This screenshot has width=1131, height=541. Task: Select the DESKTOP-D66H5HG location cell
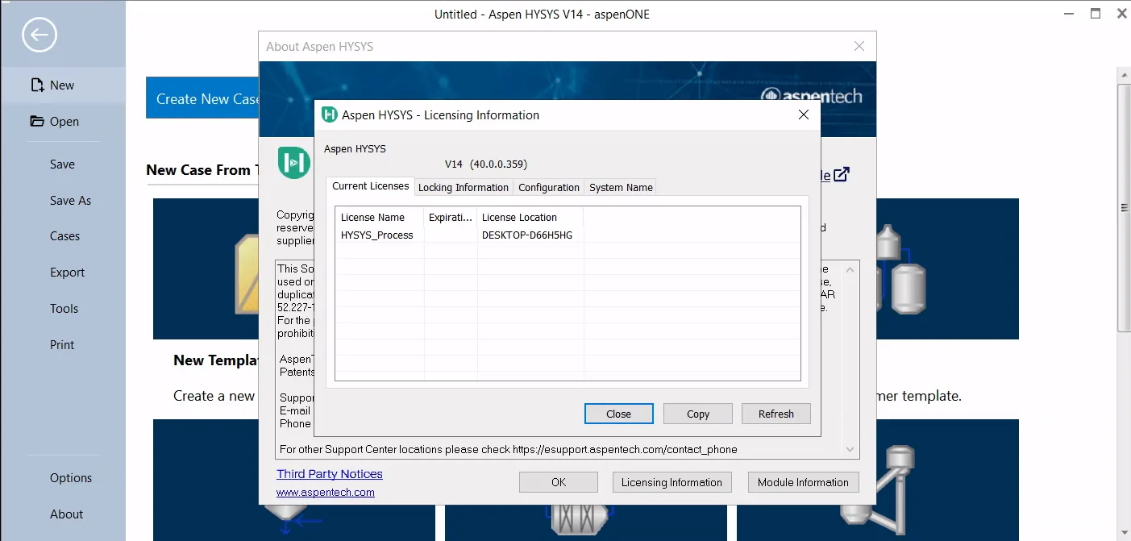point(527,235)
